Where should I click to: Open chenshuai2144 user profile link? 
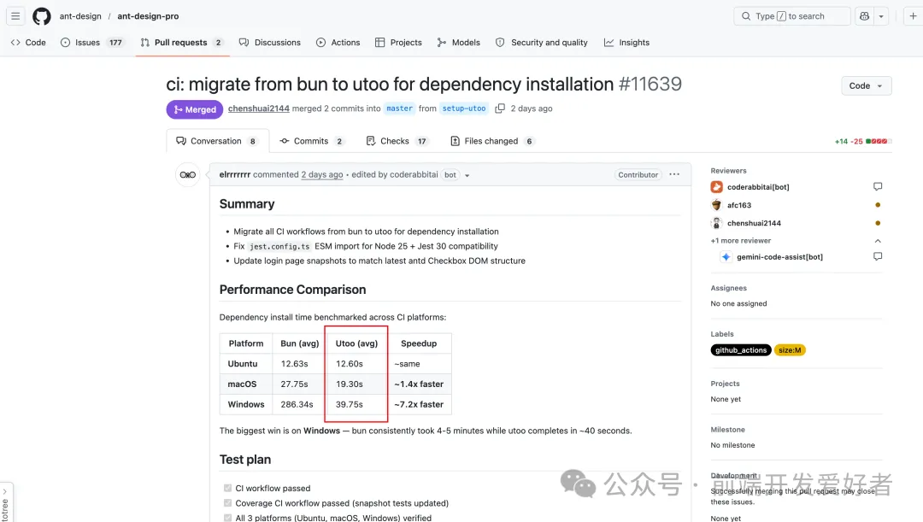(x=258, y=109)
